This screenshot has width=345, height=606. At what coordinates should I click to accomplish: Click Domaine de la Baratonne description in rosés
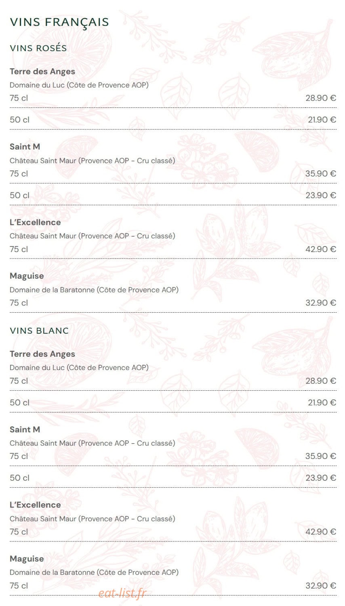click(94, 290)
